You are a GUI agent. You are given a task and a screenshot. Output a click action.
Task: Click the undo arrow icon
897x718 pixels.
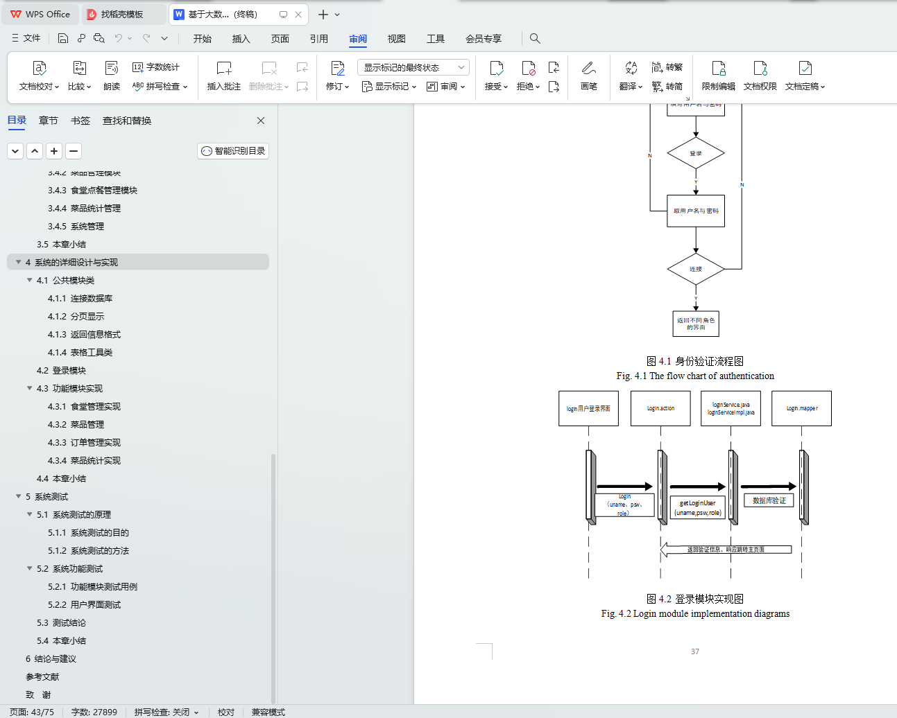click(119, 39)
